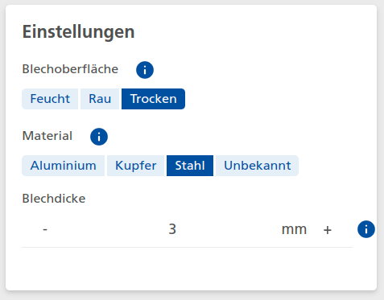Increase sheet thickness with the plus button
The height and width of the screenshot is (300, 384).
pyautogui.click(x=328, y=230)
